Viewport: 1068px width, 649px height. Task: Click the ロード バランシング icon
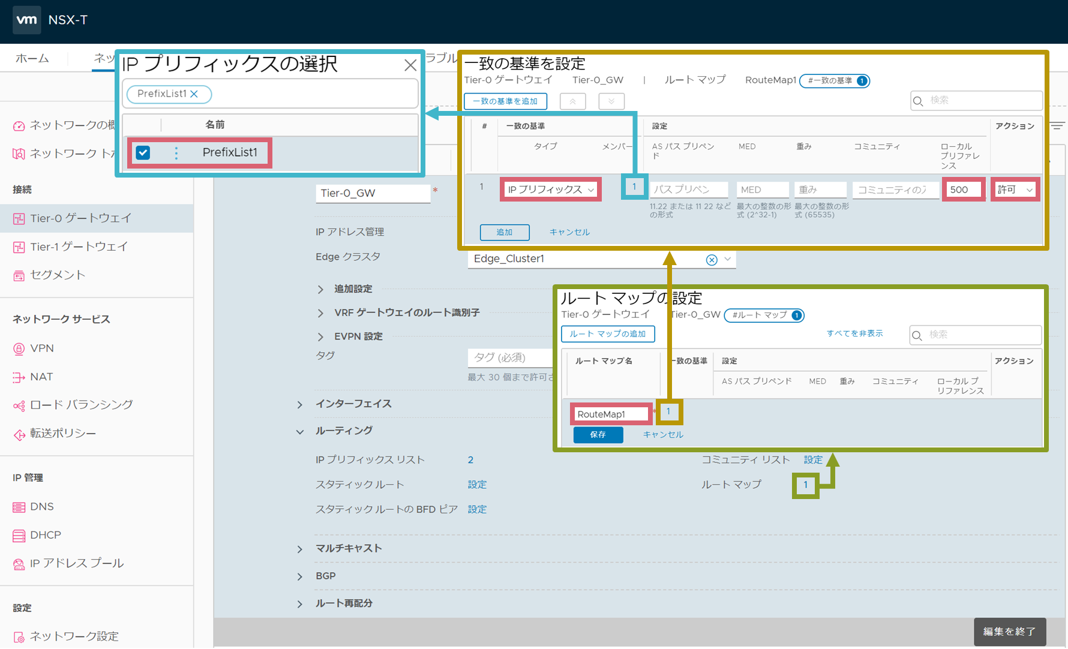(19, 405)
